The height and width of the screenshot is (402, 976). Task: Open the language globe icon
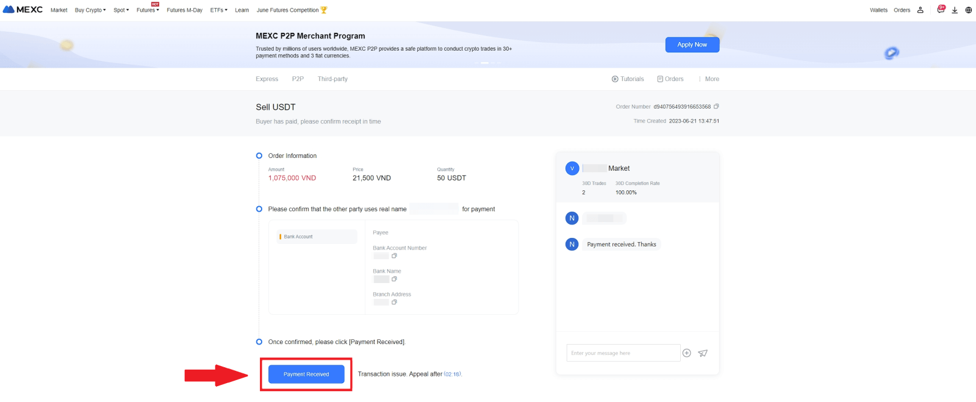coord(969,10)
